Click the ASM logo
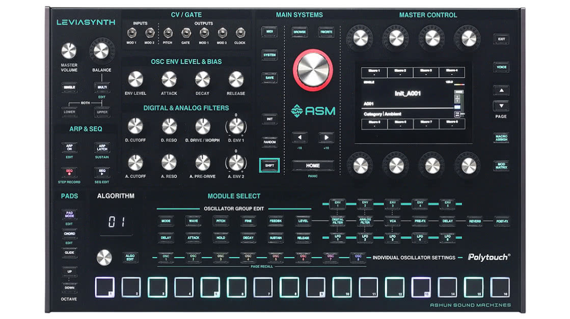This screenshot has width=570, height=319. pyautogui.click(x=313, y=110)
